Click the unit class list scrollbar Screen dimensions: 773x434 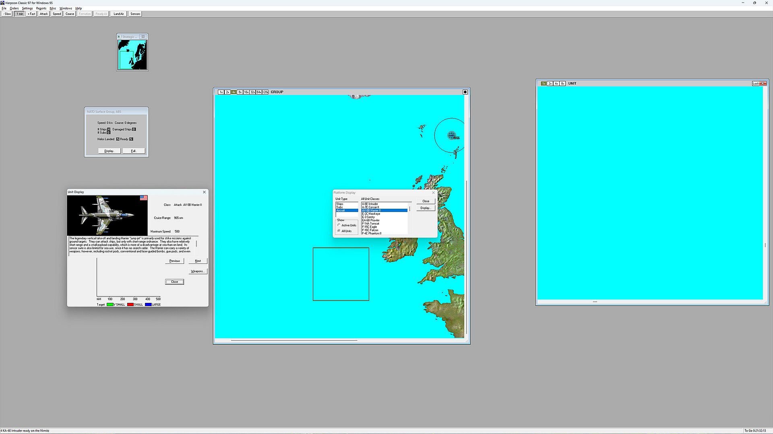pyautogui.click(x=410, y=218)
